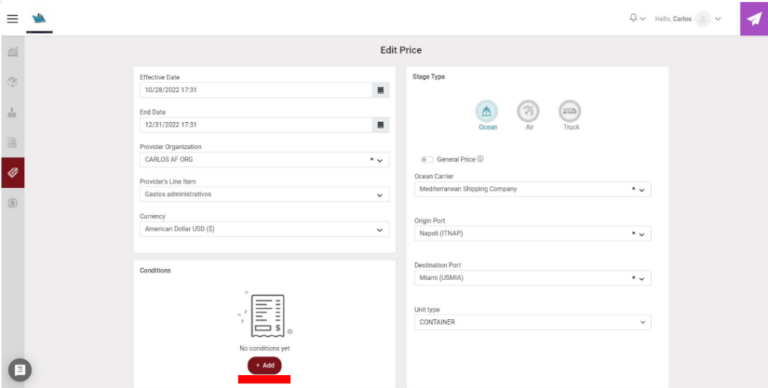
Task: Expand the user menu chevron beside avatar
Action: click(718, 19)
